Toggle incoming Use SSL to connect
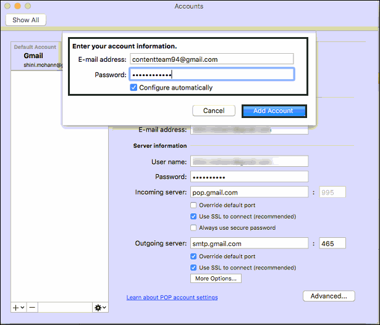380x325 pixels. coord(193,216)
